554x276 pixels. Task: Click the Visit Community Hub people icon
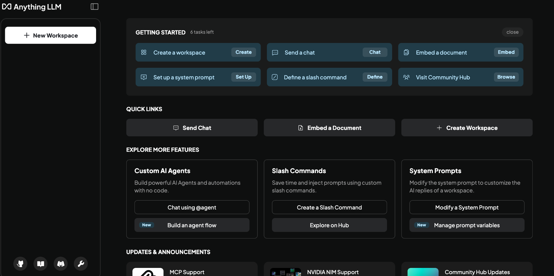(x=406, y=77)
